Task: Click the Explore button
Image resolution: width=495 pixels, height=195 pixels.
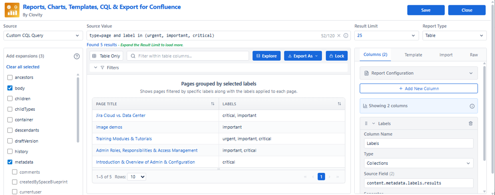Action: [x=266, y=56]
